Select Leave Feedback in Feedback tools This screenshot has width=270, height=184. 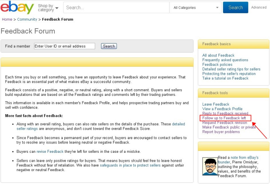point(216,104)
